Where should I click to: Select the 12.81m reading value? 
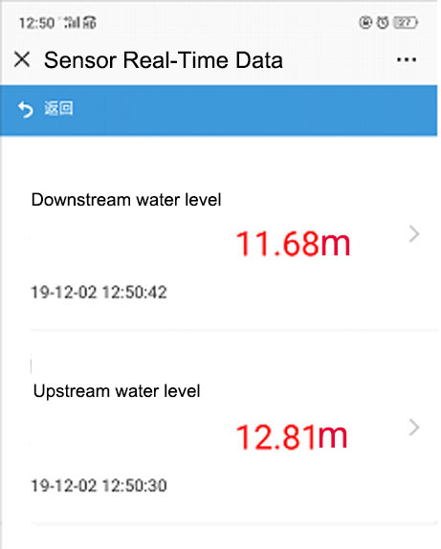292,436
